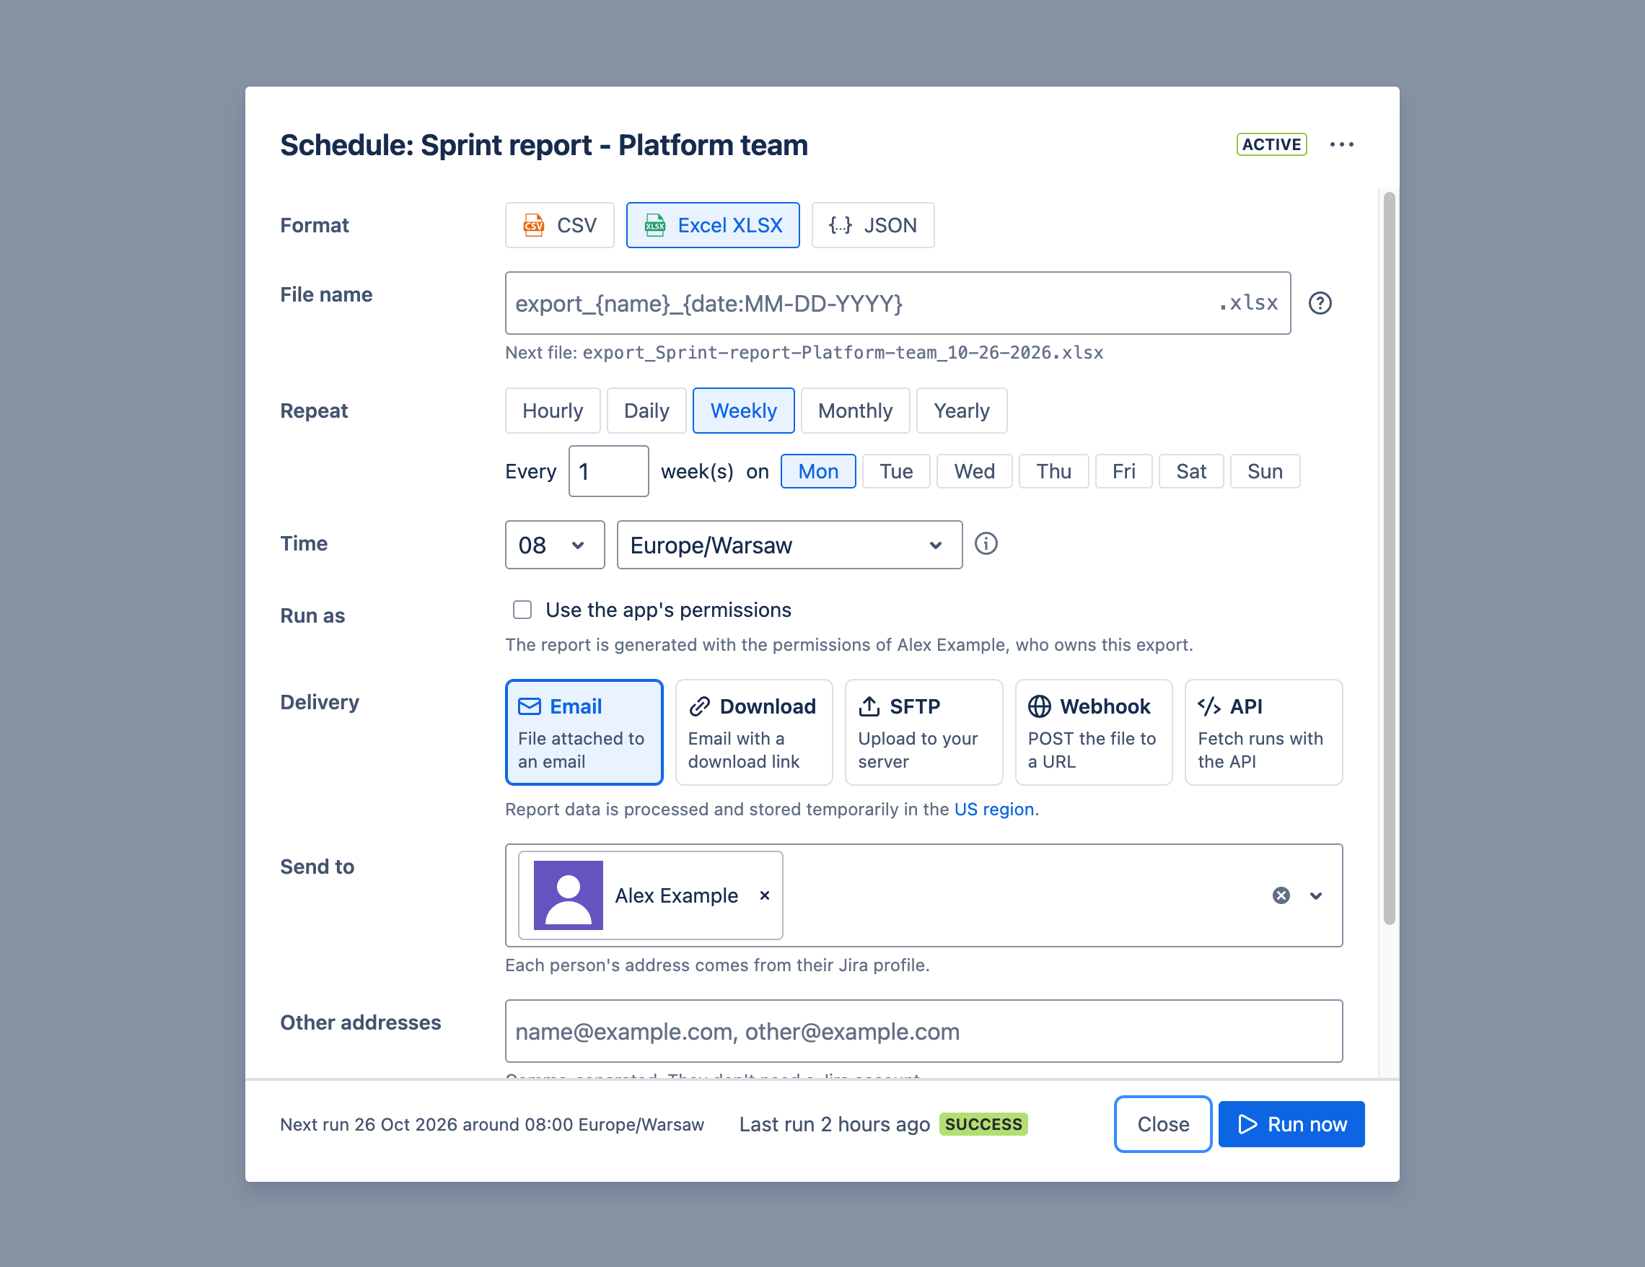Enable Use the app's permissions checkbox
The image size is (1645, 1267).
522,610
